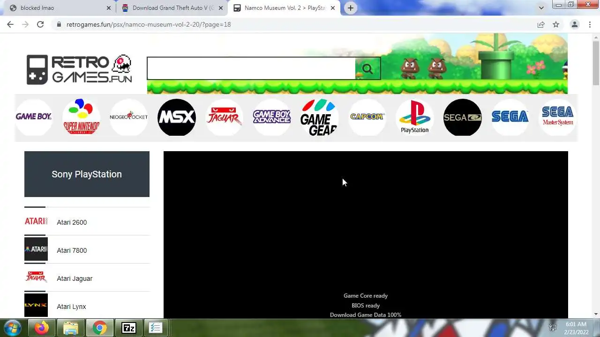Click the 'Download Game Data 100%' text

click(x=366, y=315)
